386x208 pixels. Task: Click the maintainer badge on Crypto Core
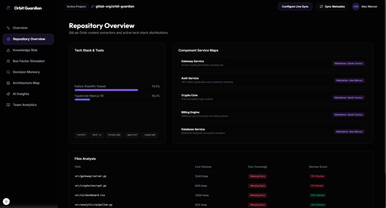coord(348,98)
